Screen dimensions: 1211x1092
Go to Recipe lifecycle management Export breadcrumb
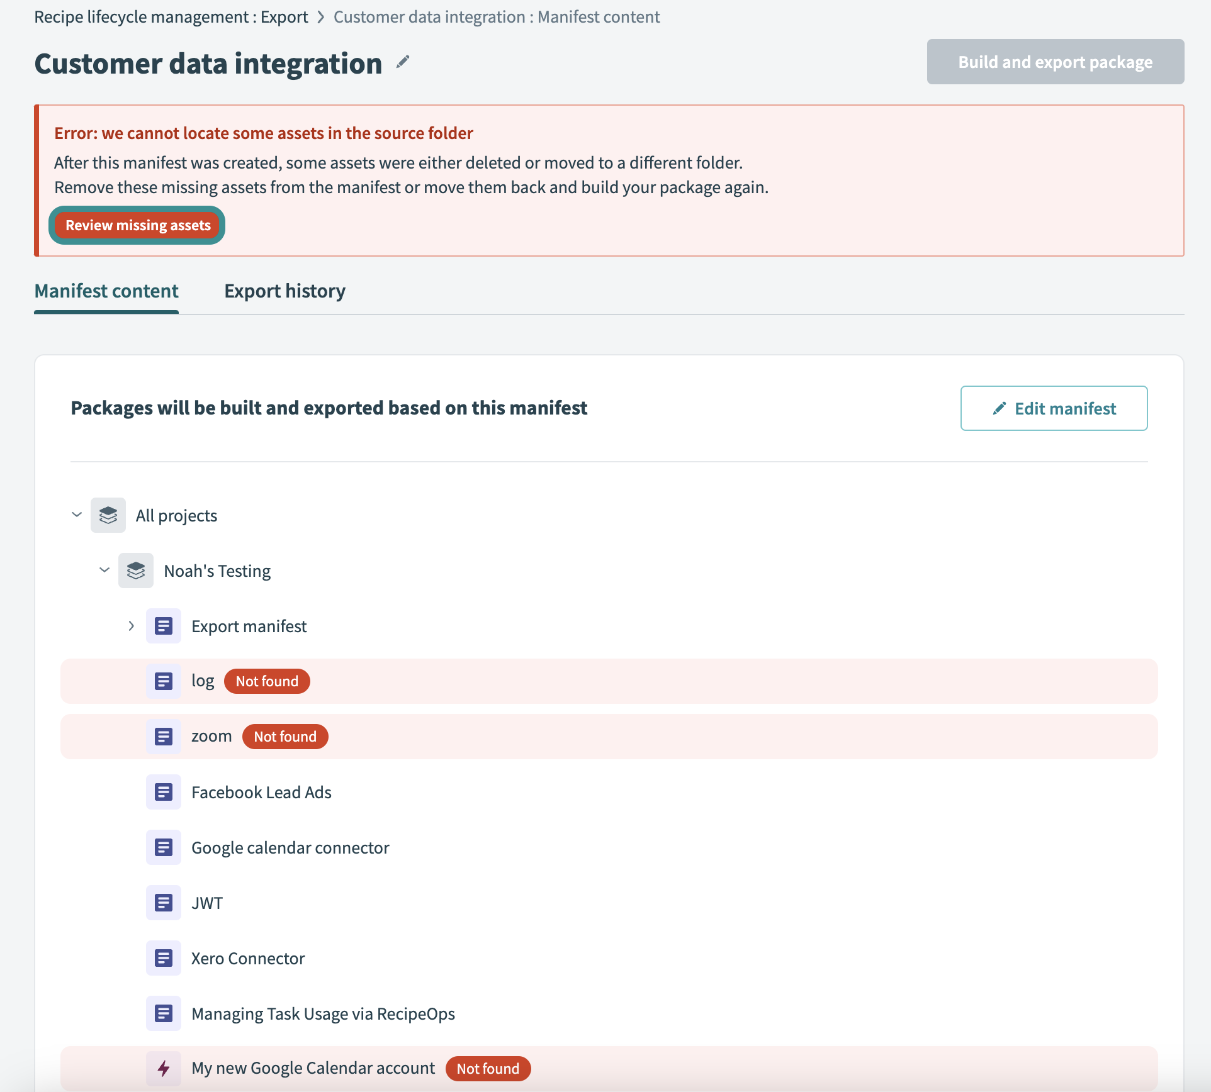(171, 17)
